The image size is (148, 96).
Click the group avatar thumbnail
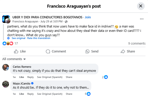(x=6, y=19)
